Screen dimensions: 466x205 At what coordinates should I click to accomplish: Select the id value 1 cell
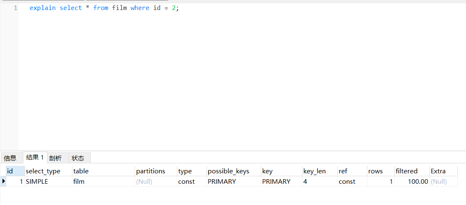[x=15, y=182]
